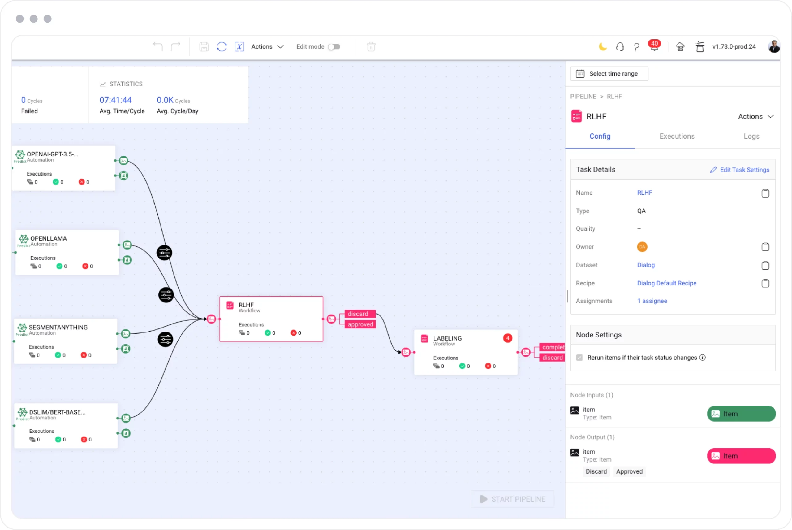Screen dimensions: 792x530
Task: Toggle the Edit mode switch
Action: pyautogui.click(x=334, y=46)
